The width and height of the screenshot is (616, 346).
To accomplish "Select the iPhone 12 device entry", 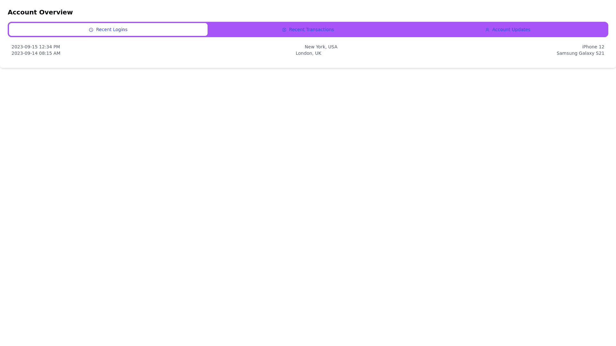I will coord(593,47).
